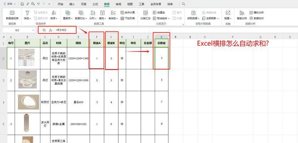Select column G header

click(x=111, y=37)
